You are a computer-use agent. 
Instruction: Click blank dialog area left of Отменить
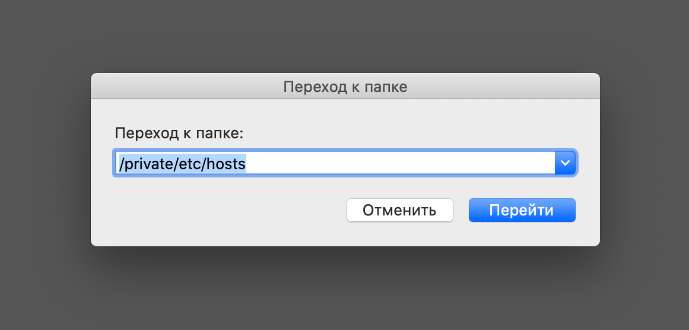226,211
